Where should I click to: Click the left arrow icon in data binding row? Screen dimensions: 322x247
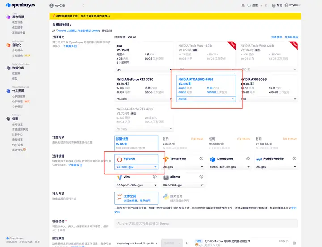187,243
